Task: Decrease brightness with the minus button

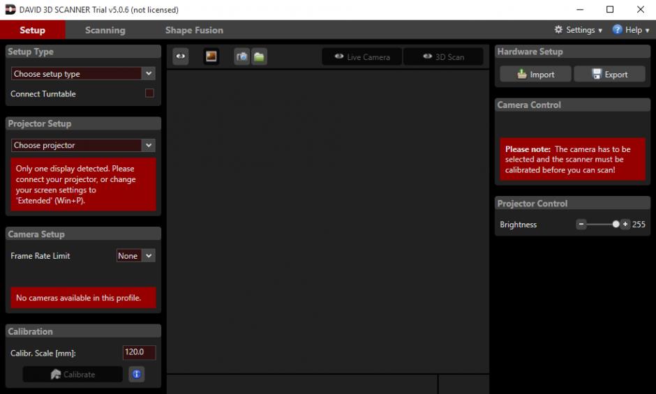Action: point(581,224)
